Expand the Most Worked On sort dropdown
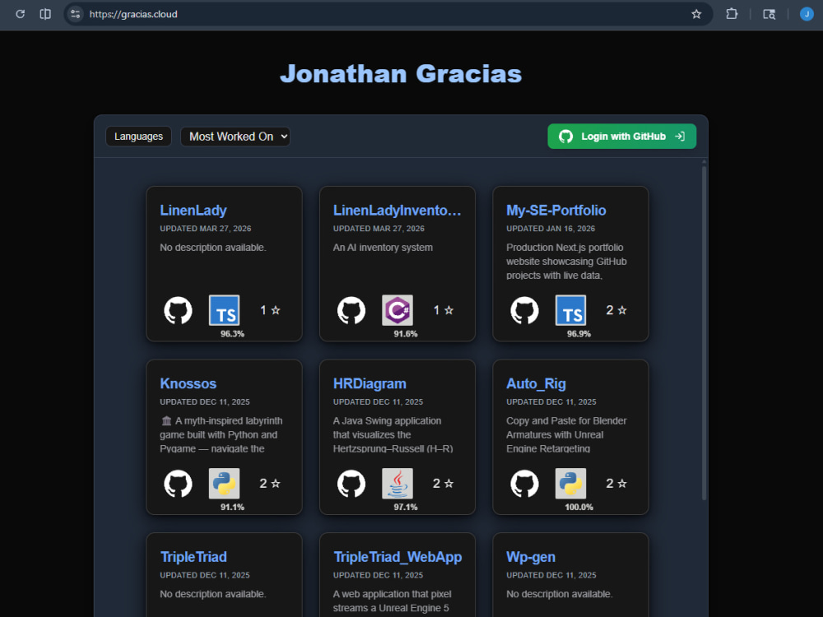The width and height of the screenshot is (823, 617). [235, 137]
